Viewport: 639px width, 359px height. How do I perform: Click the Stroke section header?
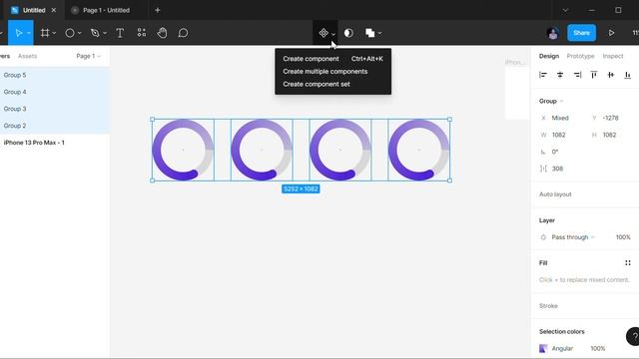pos(548,306)
